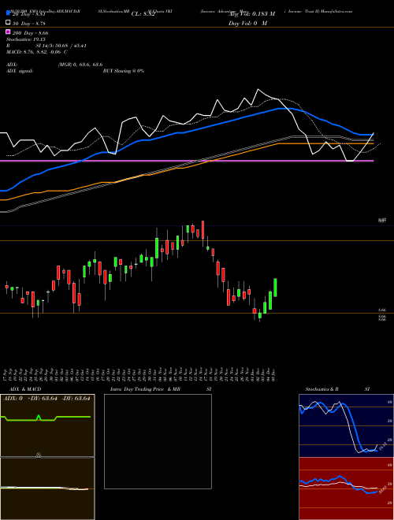Select the '50 Day = 8.78' legend text
Image resolution: width=394 pixels, height=520 pixels.
pos(29,23)
